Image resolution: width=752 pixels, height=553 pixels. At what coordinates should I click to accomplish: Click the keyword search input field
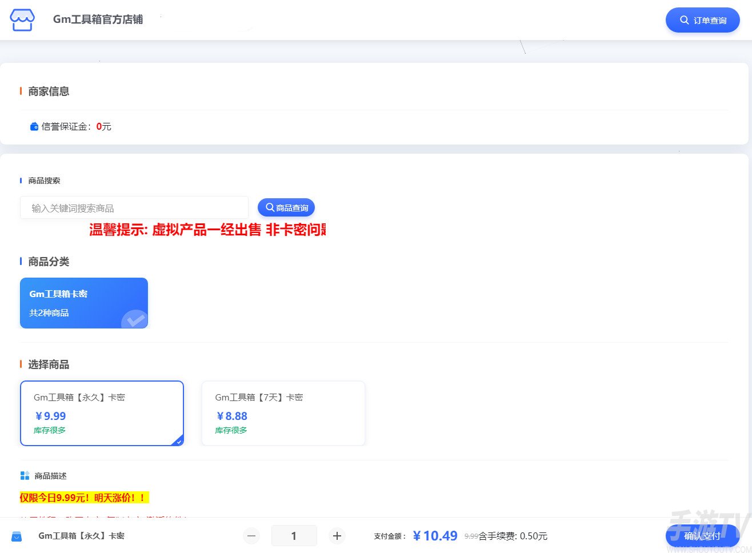pyautogui.click(x=134, y=207)
